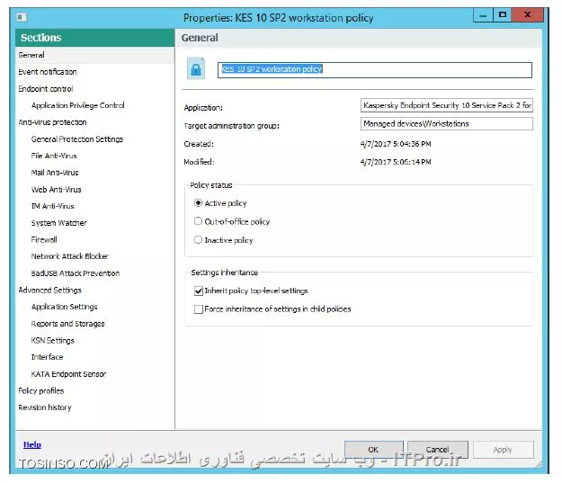Open the System Watcher section

[58, 223]
